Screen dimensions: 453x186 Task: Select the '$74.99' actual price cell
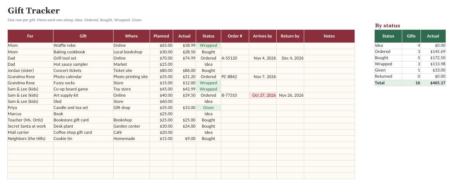184,58
